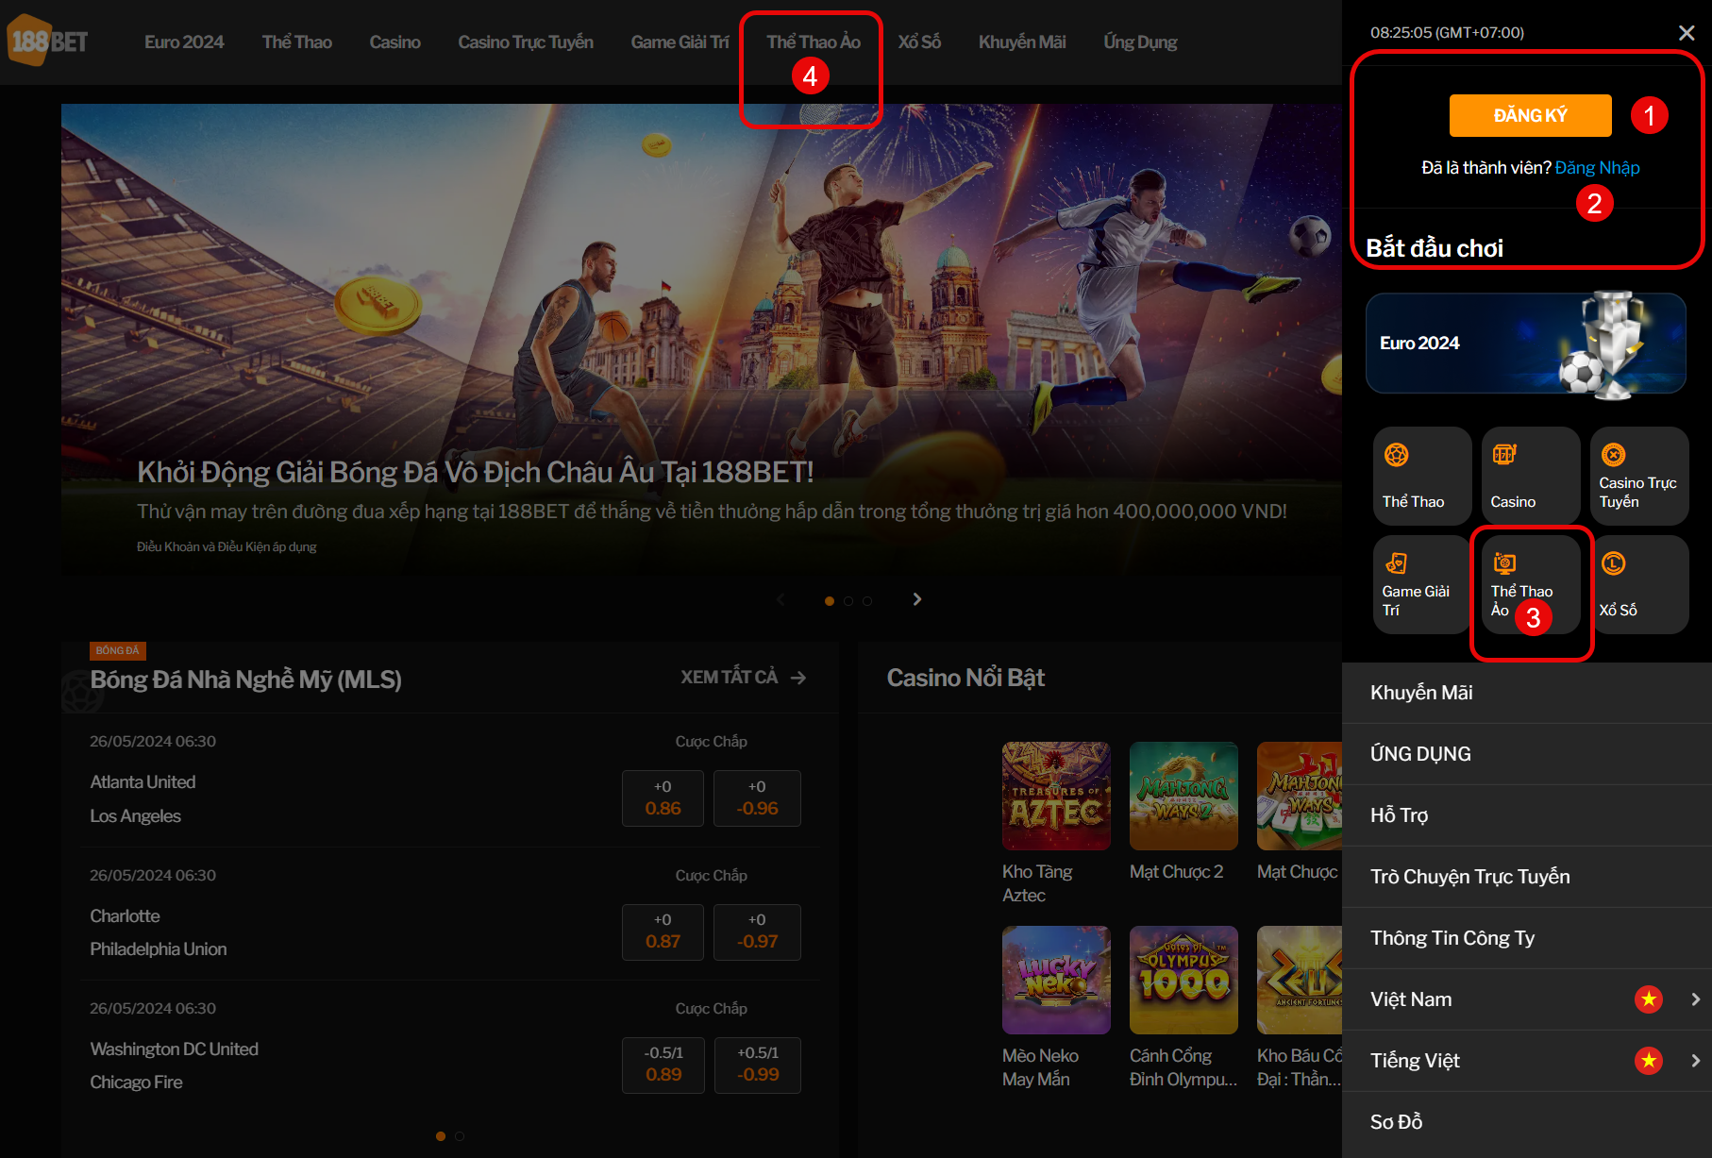This screenshot has width=1712, height=1158.
Task: Open Casino tile in side panel
Action: (1531, 476)
